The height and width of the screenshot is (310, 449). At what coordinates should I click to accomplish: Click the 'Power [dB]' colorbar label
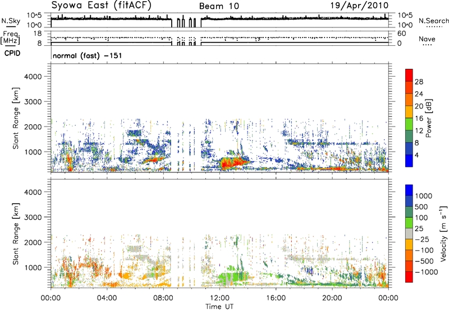pos(428,118)
